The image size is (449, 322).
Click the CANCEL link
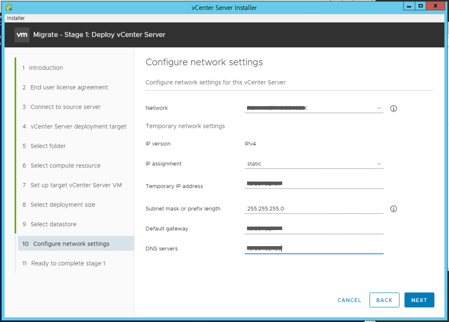[x=349, y=300]
